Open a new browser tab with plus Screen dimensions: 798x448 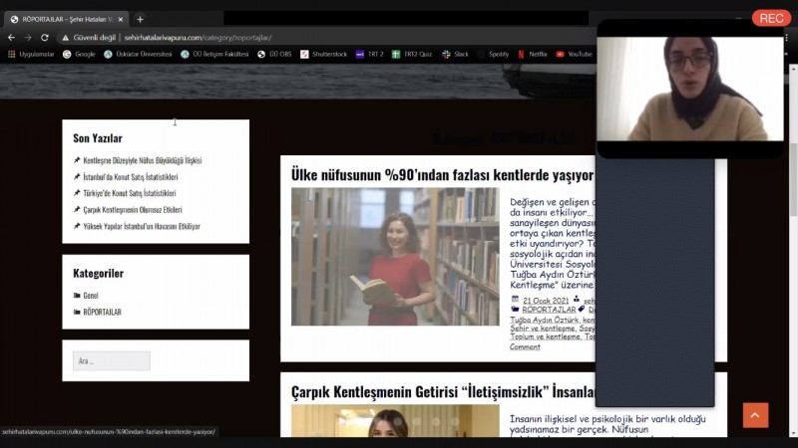click(x=140, y=19)
